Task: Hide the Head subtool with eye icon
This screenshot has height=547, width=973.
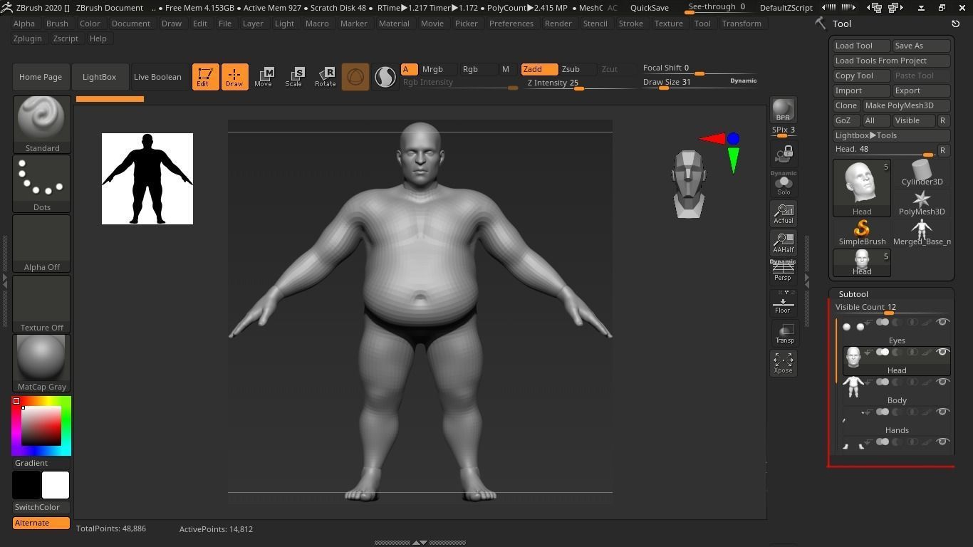Action: coord(942,352)
